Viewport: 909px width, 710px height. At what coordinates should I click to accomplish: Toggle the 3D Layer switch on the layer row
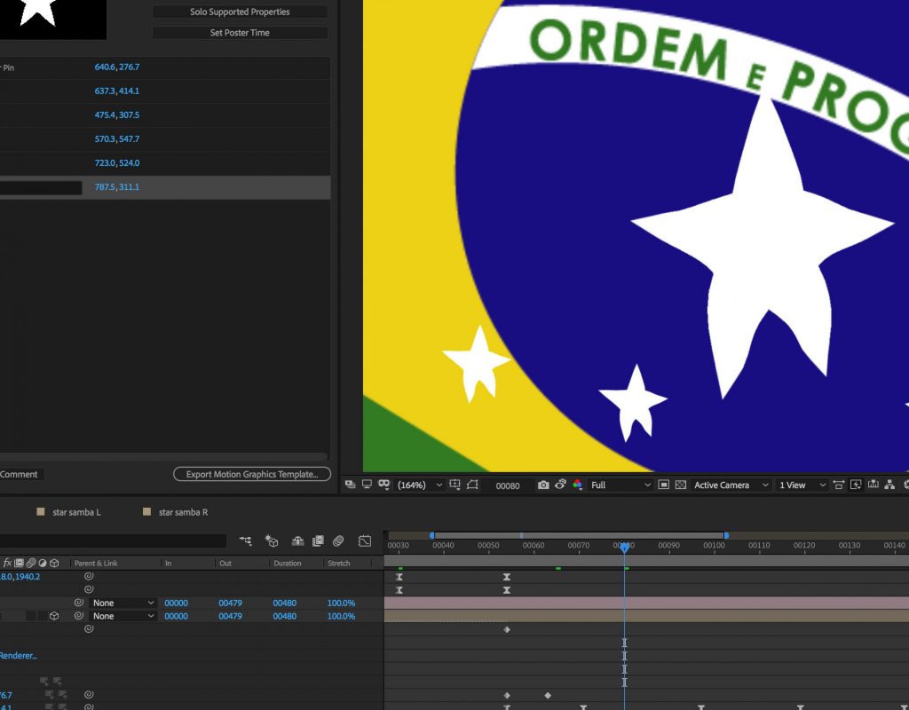pyautogui.click(x=54, y=616)
